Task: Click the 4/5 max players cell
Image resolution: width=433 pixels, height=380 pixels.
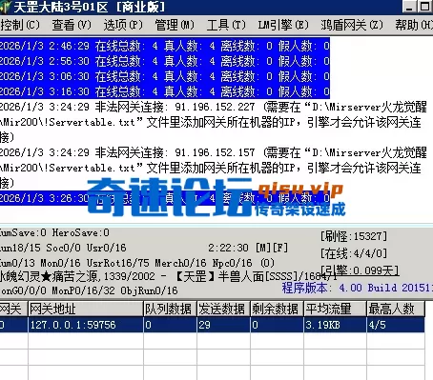Action: [396, 325]
